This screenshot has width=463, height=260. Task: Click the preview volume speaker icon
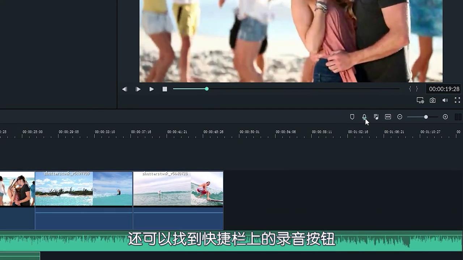coord(445,100)
